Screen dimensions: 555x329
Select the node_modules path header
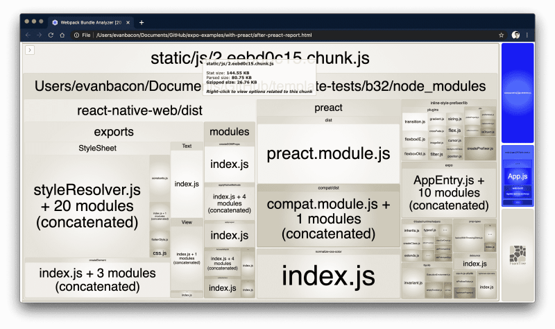260,86
